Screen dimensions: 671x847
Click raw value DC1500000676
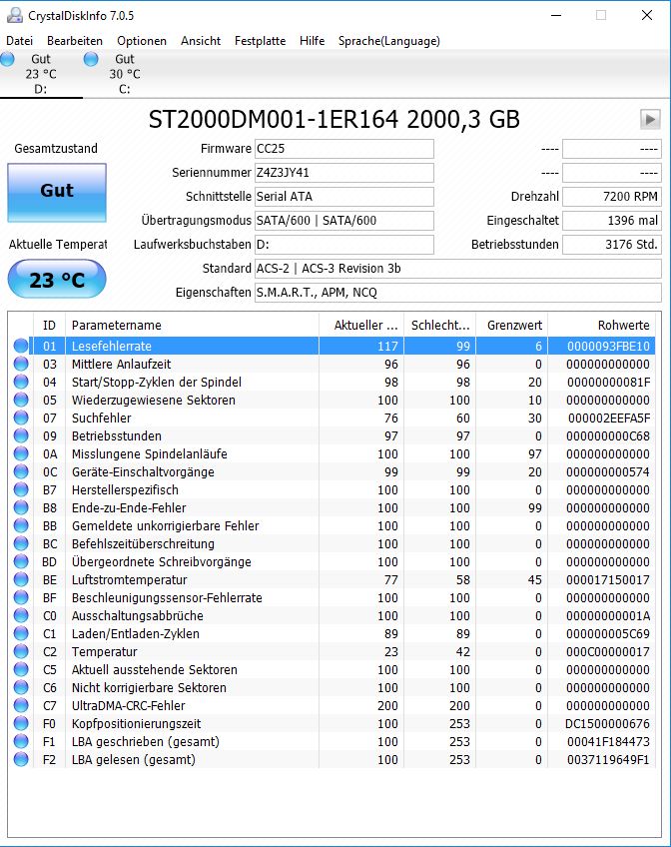(x=607, y=723)
